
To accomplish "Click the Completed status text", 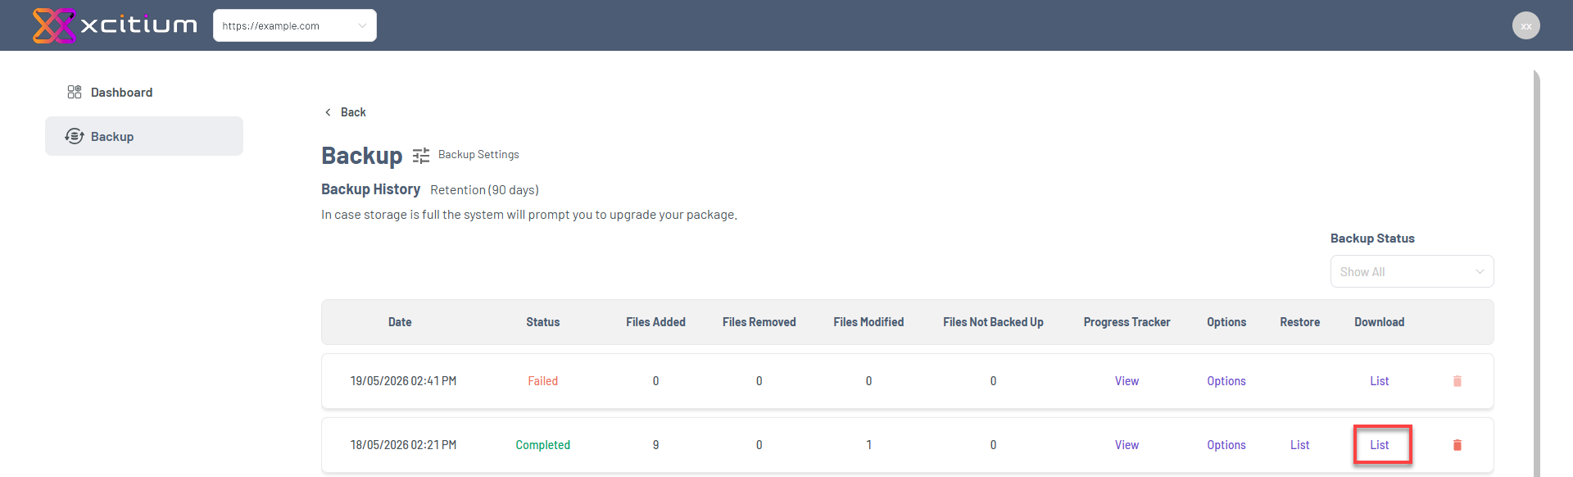I will point(542,445).
